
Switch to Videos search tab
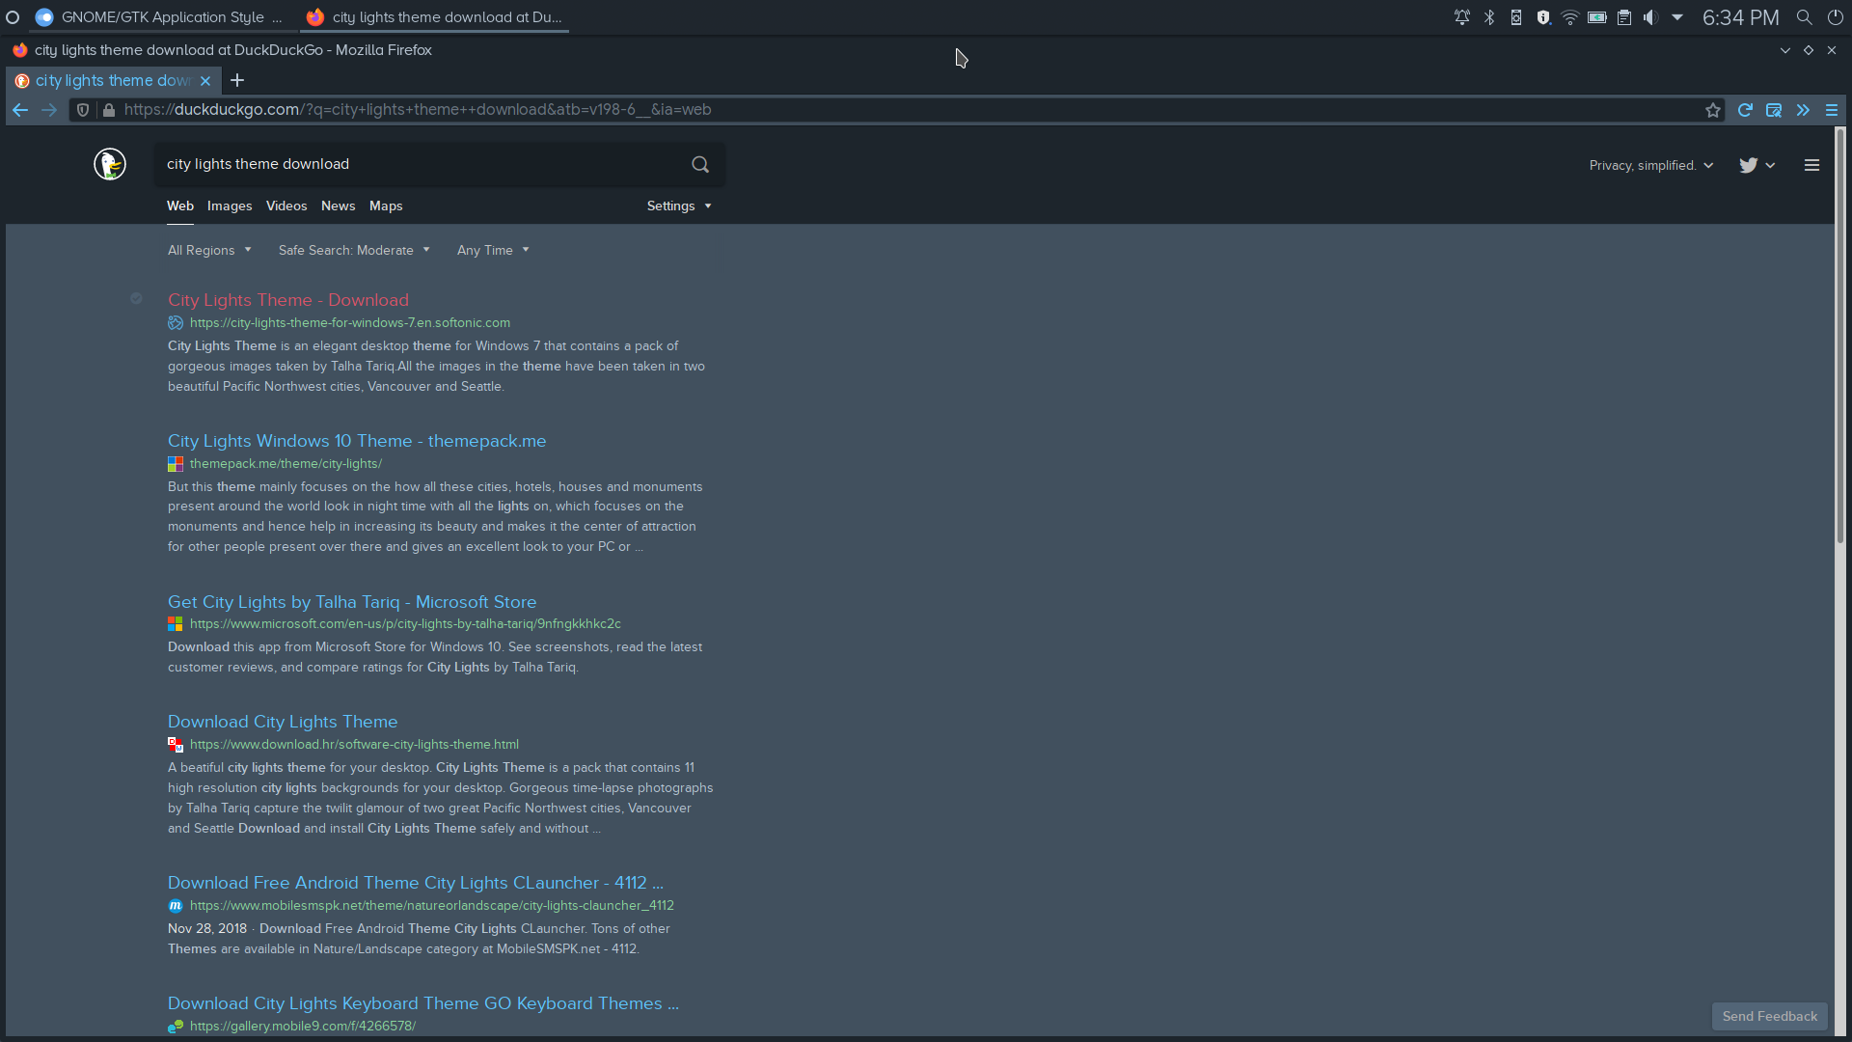click(x=286, y=206)
